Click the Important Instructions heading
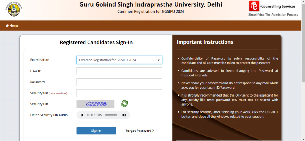 click(x=205, y=42)
